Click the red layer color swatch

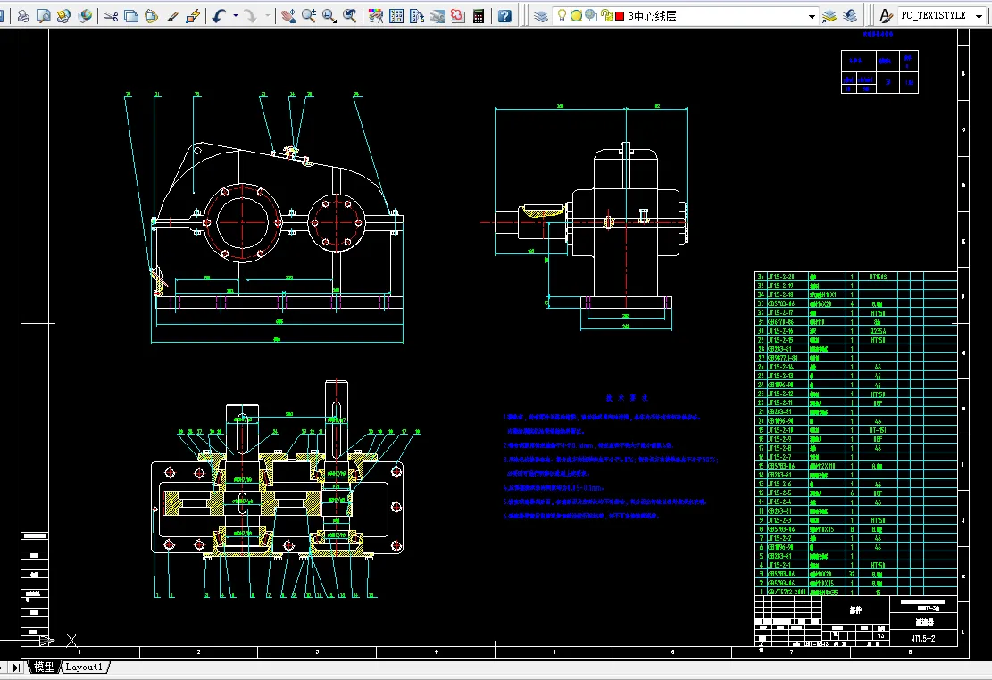[620, 16]
